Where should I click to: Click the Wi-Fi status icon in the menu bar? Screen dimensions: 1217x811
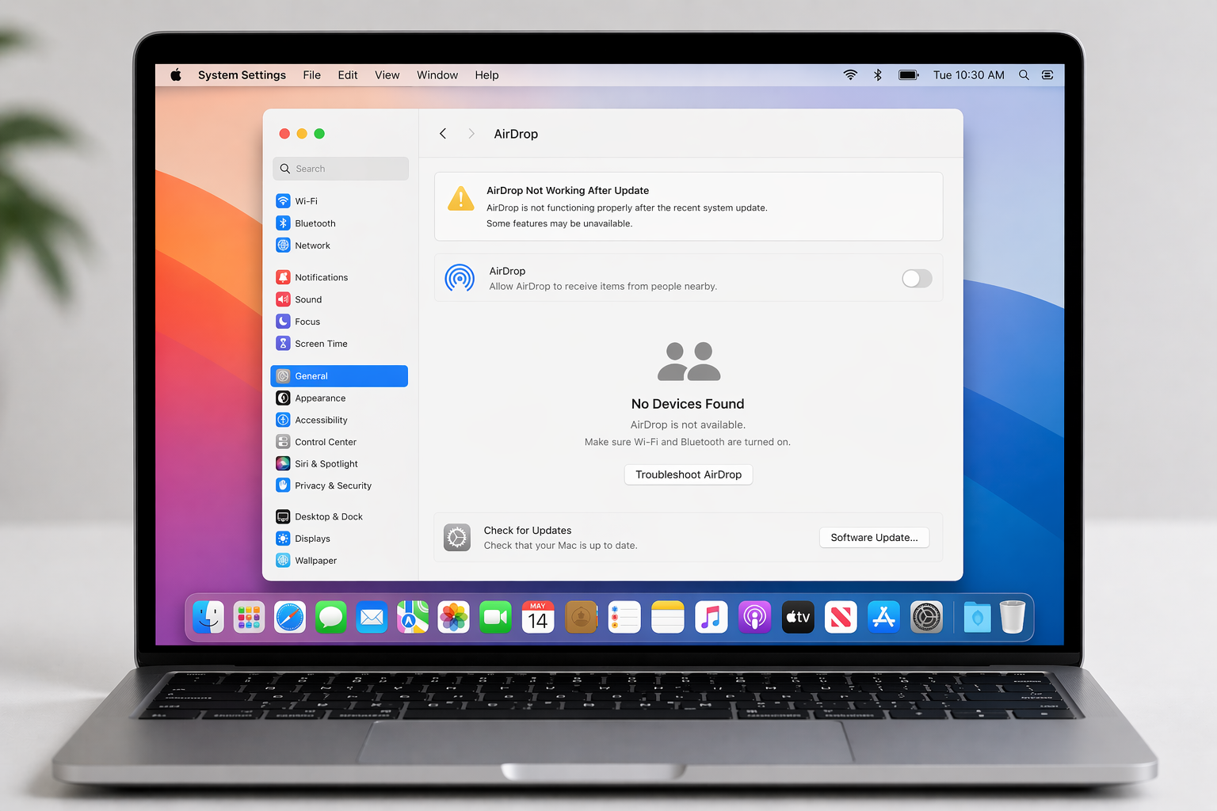tap(850, 75)
